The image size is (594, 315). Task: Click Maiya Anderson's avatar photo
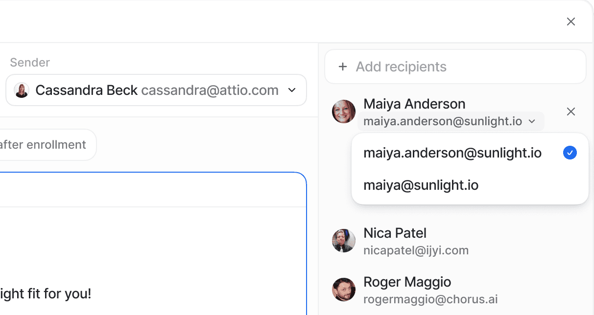pyautogui.click(x=344, y=112)
